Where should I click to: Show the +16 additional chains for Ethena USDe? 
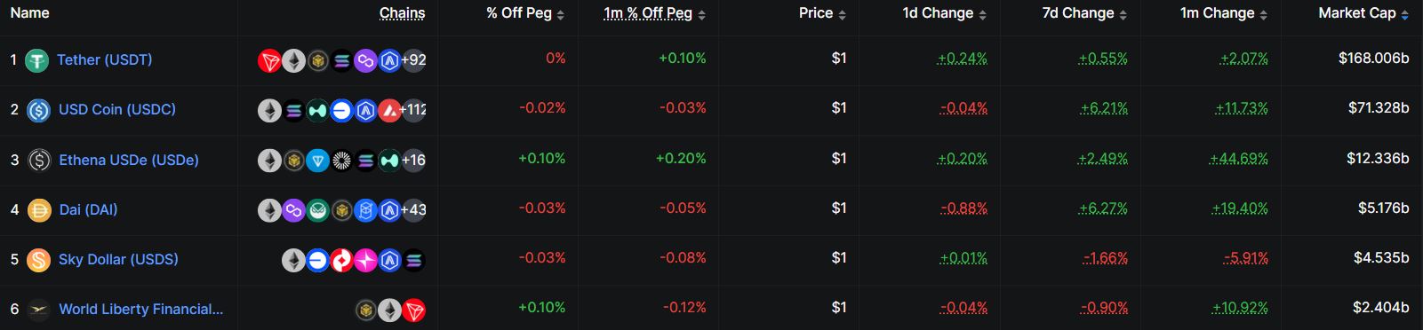coord(413,161)
